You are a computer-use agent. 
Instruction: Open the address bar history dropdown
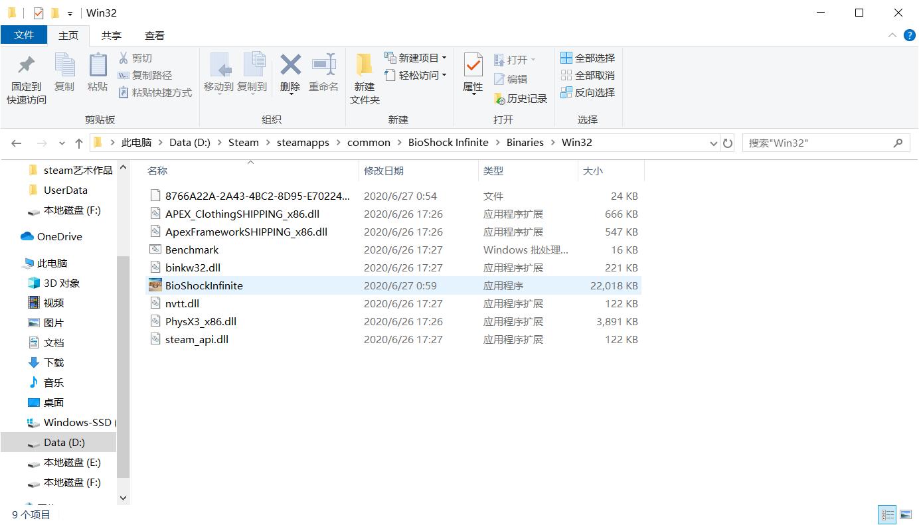713,143
